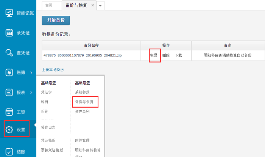Image resolution: width=265 pixels, height=157 pixels.
Task: Open the 工资 payroll icon
Action: [9, 112]
